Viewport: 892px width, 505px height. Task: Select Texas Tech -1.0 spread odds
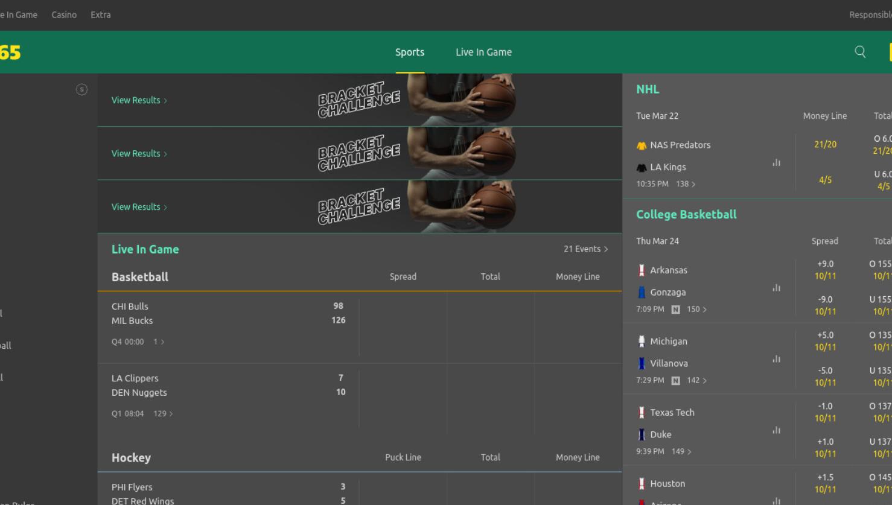(x=825, y=413)
